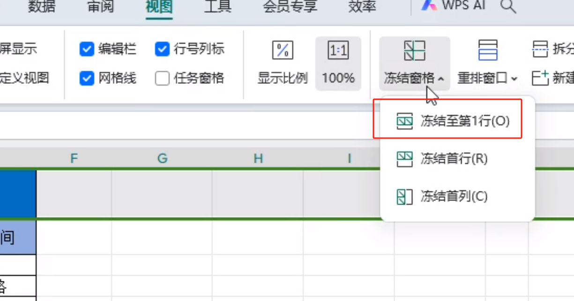The width and height of the screenshot is (574, 301).
Task: Select column H header
Action: 258,159
